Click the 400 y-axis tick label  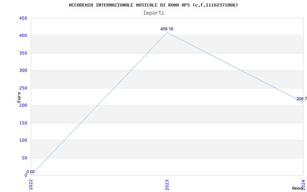pos(23,36)
